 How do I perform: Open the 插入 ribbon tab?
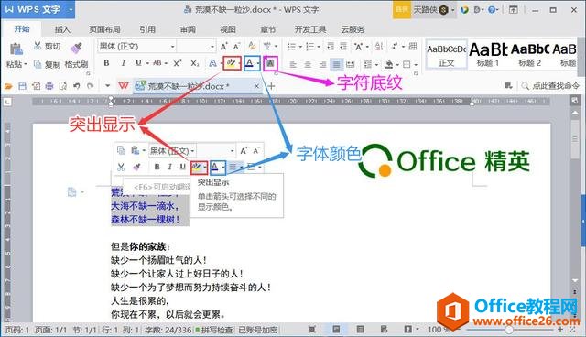62,29
